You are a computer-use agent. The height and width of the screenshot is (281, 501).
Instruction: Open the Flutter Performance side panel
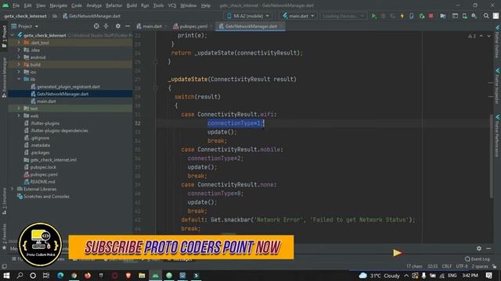pos(497,135)
